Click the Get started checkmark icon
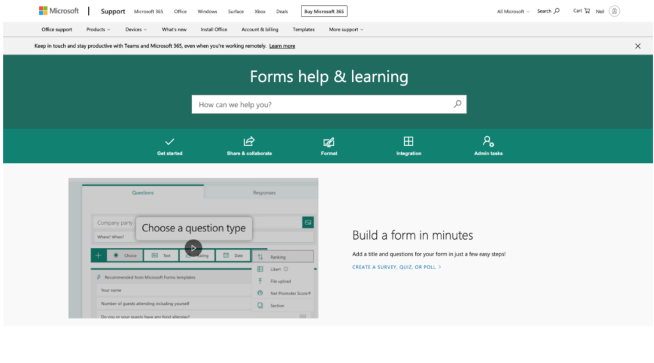 pos(170,142)
